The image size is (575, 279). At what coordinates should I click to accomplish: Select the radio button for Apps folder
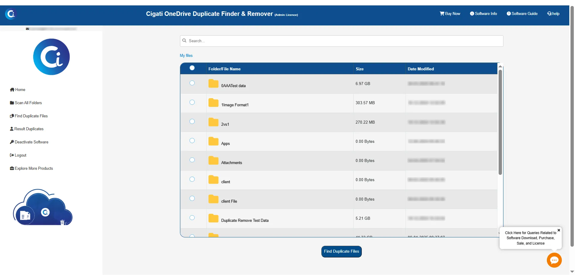point(192,141)
